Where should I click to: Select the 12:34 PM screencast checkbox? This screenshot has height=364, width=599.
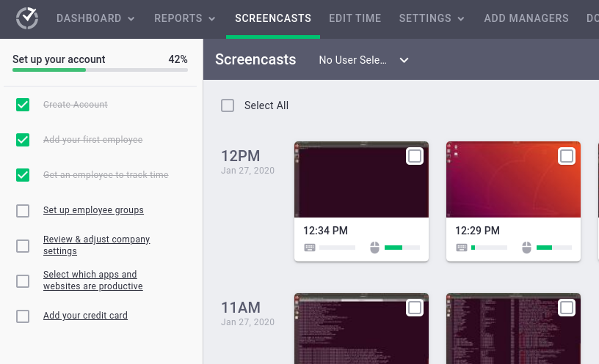point(415,156)
